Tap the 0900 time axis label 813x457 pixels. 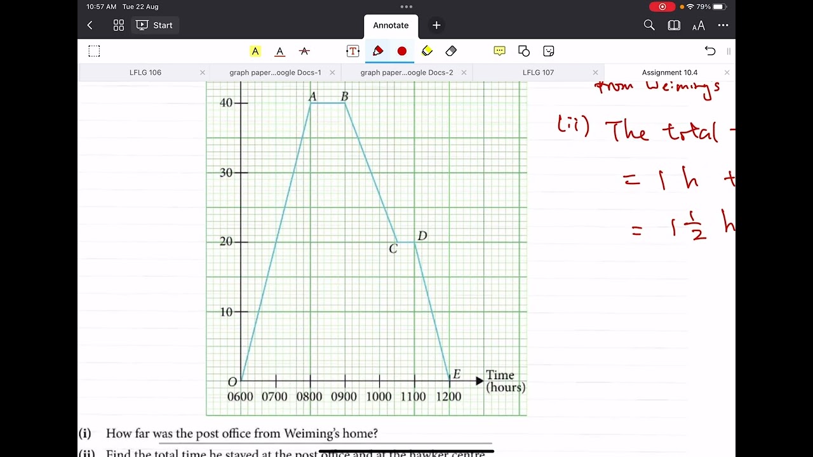point(344,397)
